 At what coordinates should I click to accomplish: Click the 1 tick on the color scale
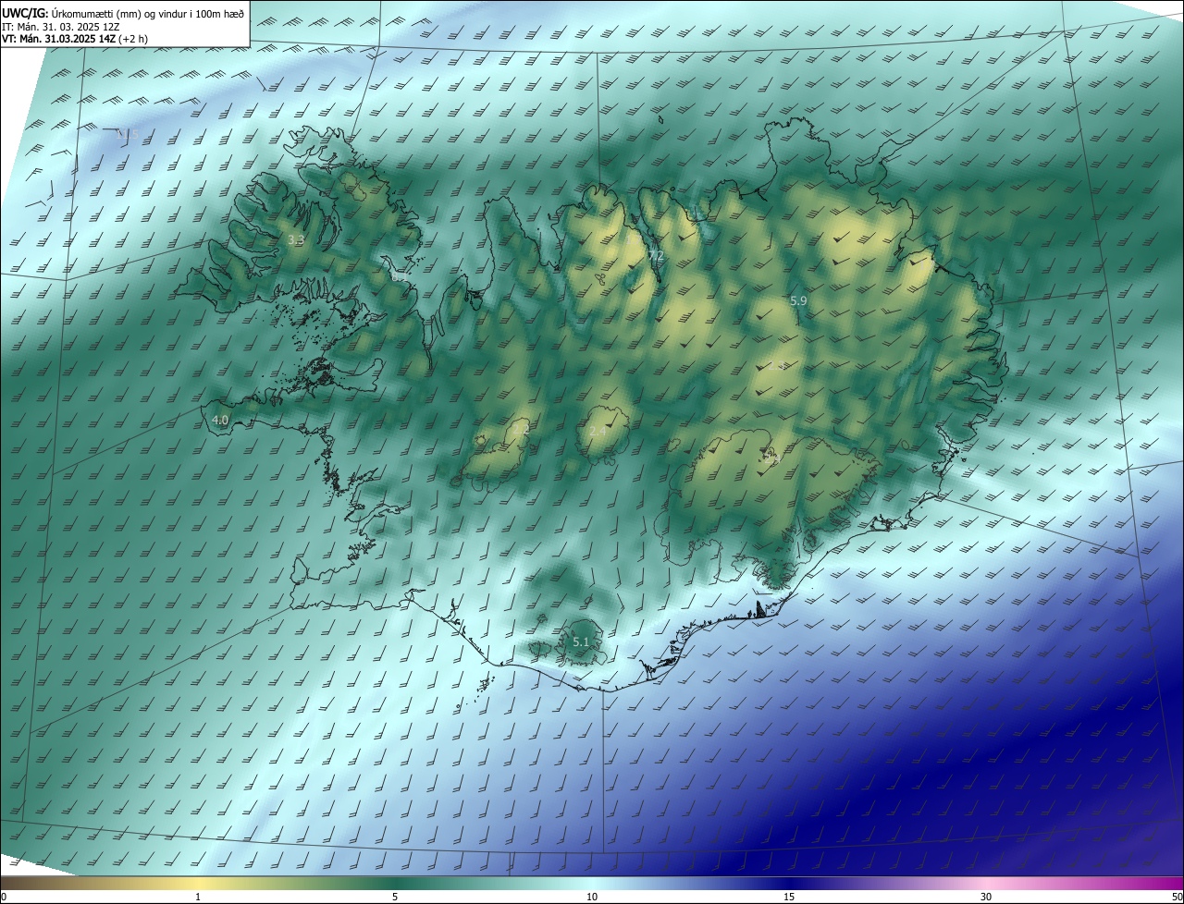(x=198, y=898)
